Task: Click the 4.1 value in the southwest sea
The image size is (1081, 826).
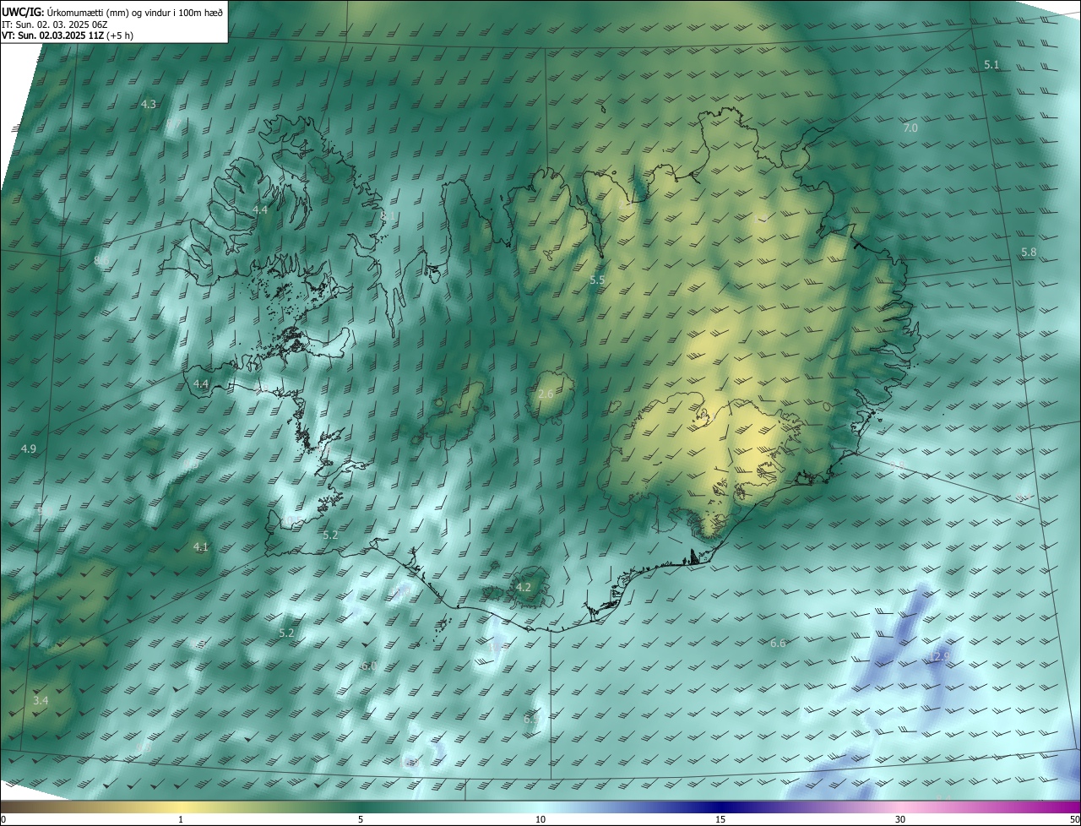Action: tap(201, 547)
